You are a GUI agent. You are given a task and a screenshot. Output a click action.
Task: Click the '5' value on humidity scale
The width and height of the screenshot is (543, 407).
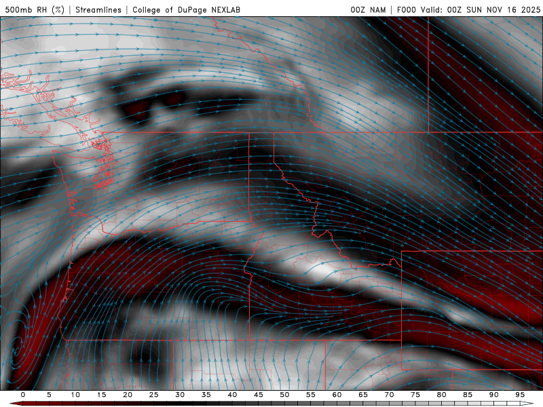49,395
